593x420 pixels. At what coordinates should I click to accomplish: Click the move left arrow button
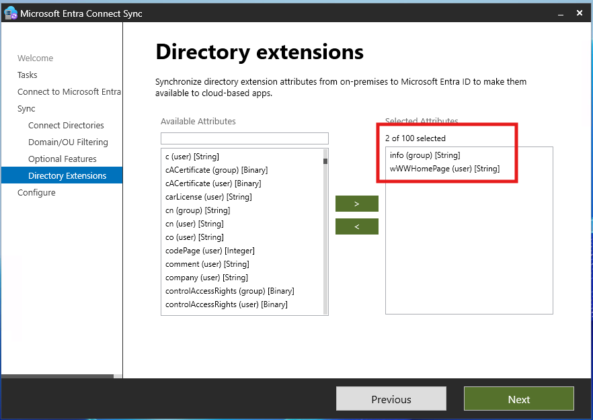[356, 226]
